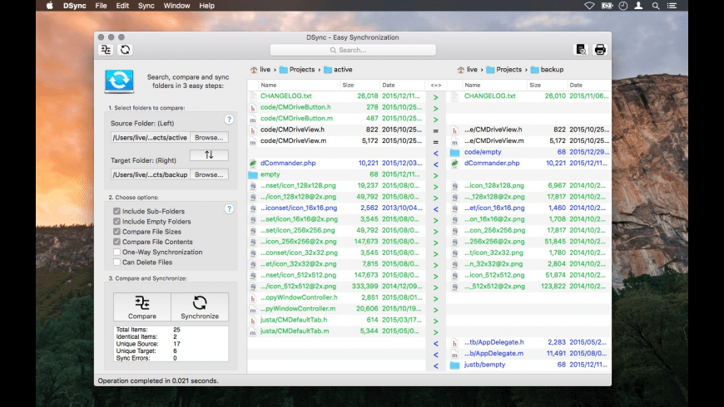This screenshot has height=407, width=724.
Task: Open the Window menu
Action: pos(176,6)
